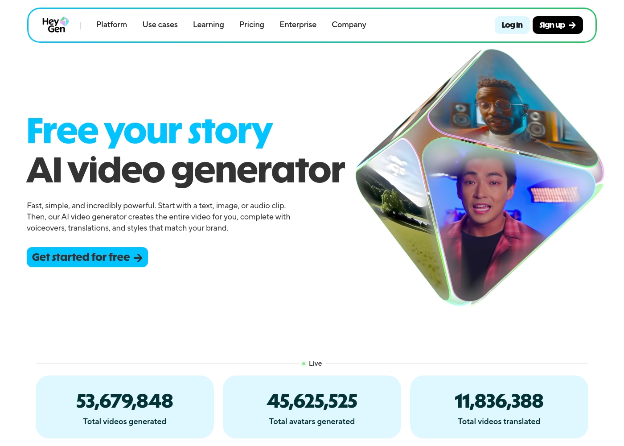Image resolution: width=624 pixels, height=446 pixels.
Task: Open the Learning dropdown
Action: pos(208,25)
